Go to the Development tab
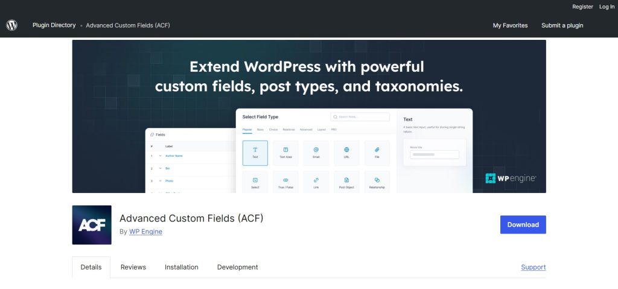Image resolution: width=618 pixels, height=289 pixels. tap(237, 267)
